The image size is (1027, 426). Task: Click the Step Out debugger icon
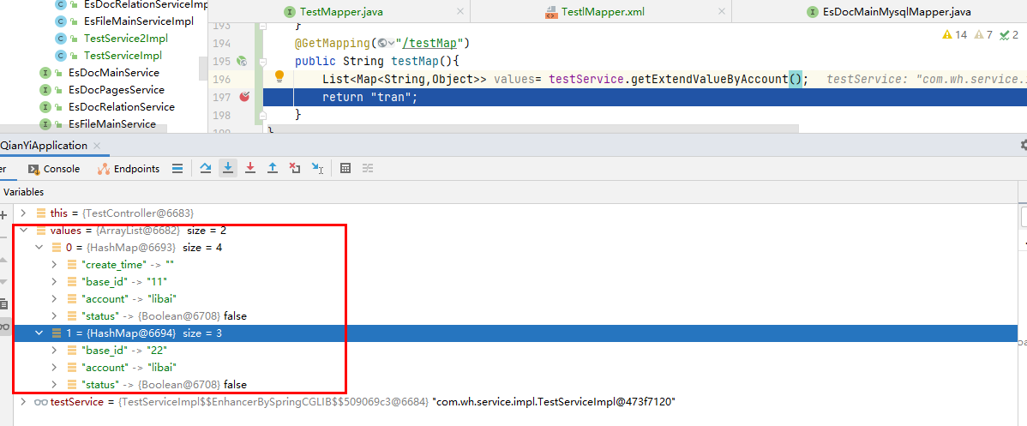(273, 169)
